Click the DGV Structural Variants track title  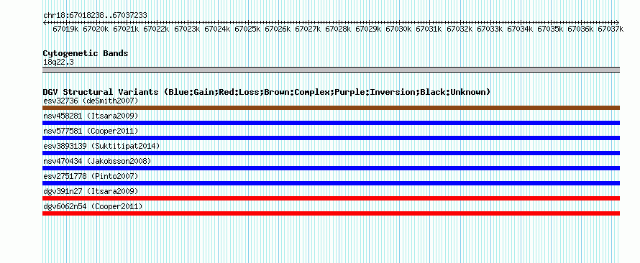point(267,92)
